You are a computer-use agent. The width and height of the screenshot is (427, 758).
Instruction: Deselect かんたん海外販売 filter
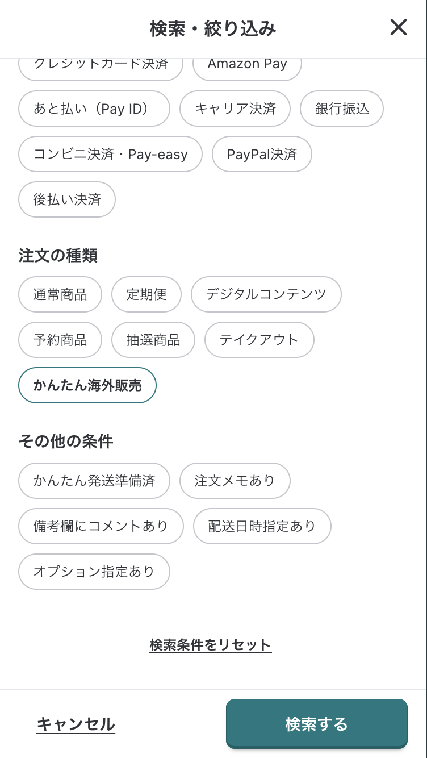[87, 385]
